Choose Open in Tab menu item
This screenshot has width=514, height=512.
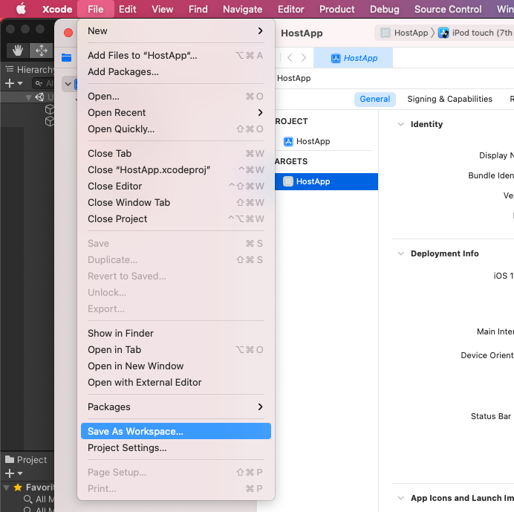[x=176, y=350]
